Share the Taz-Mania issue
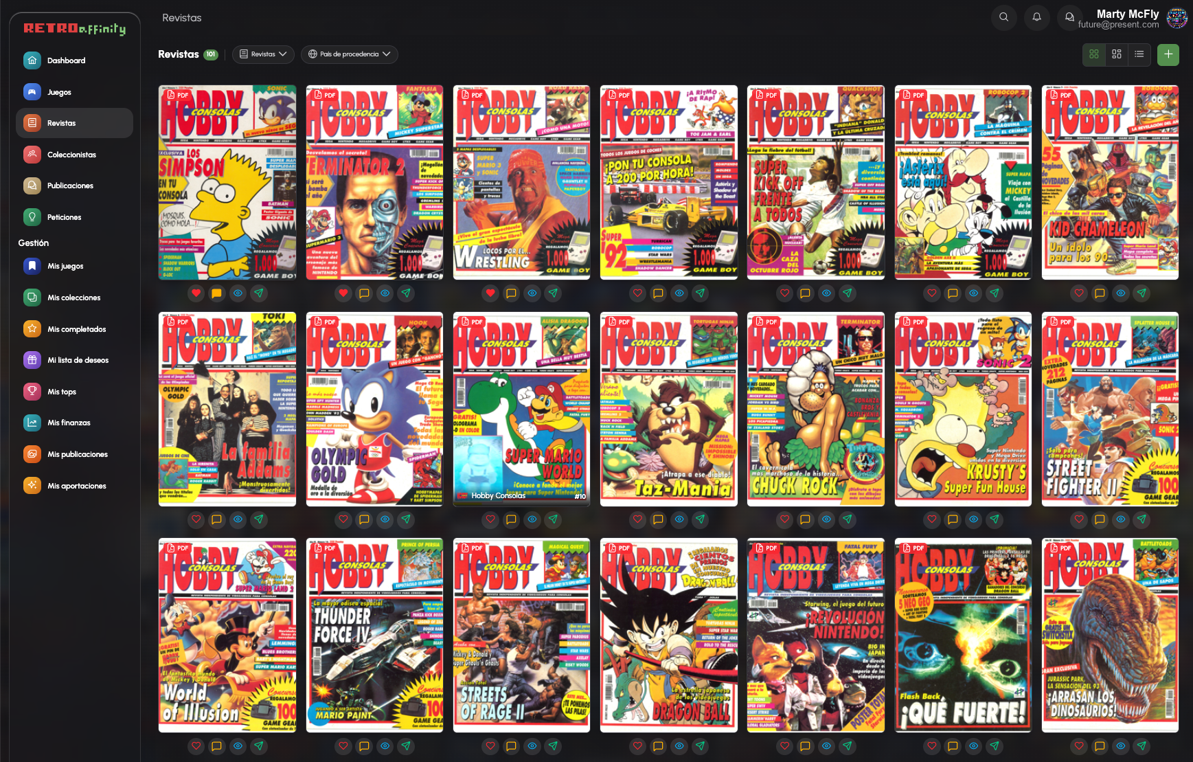This screenshot has height=762, width=1193. 700,519
